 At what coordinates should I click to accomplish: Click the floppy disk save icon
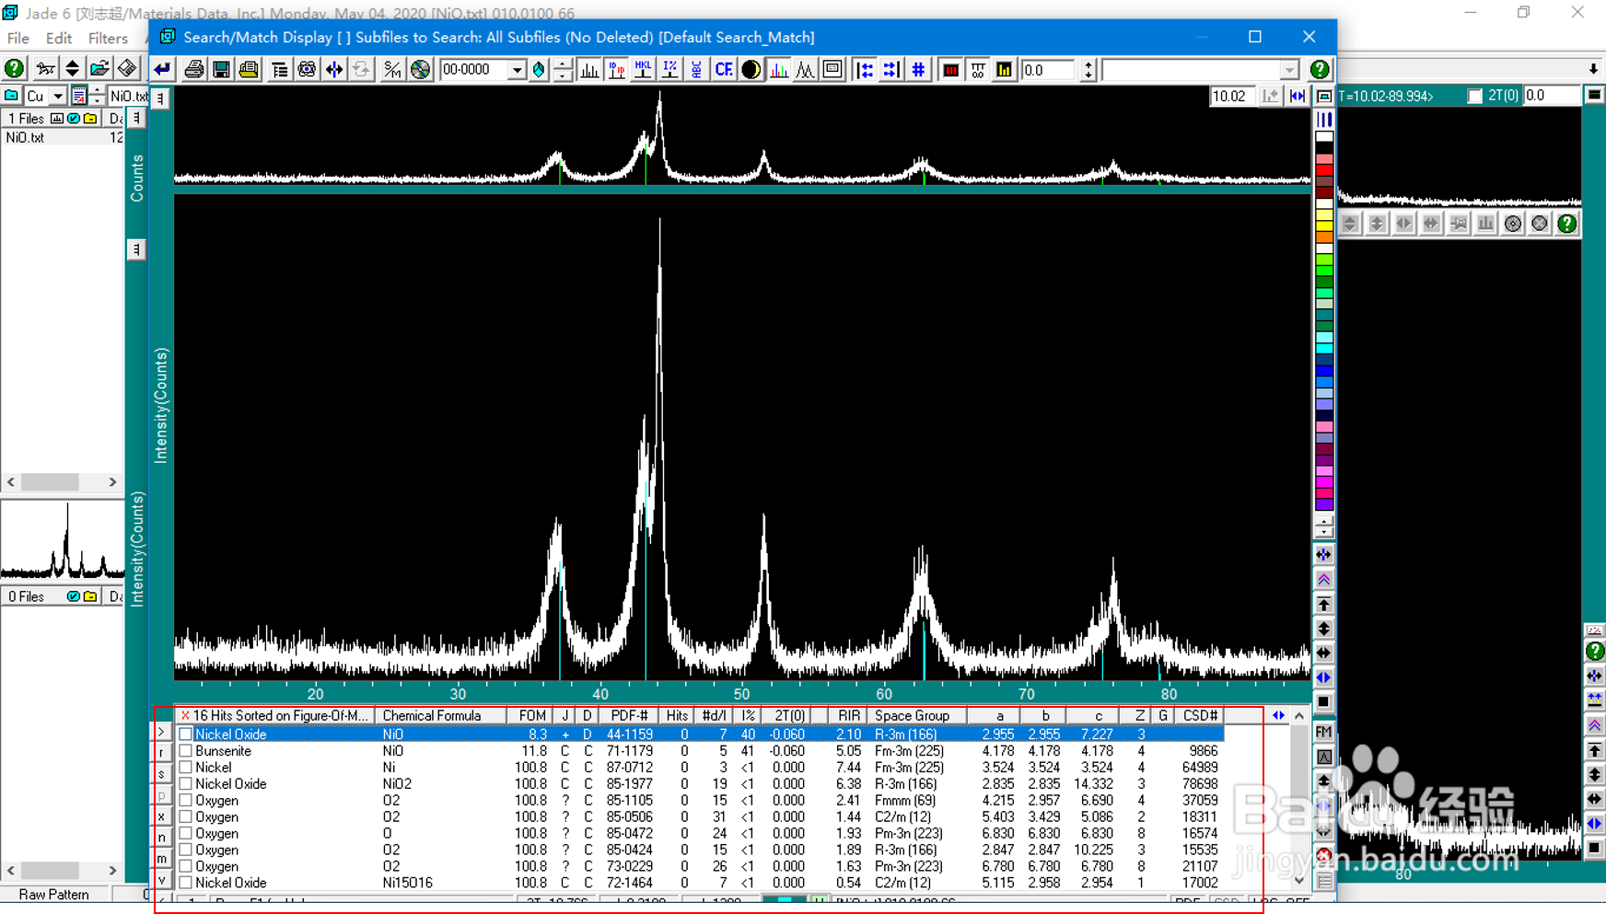click(221, 70)
